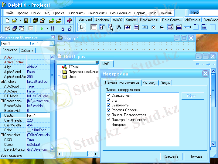The width and height of the screenshot is (218, 164).
Task: Click the Caption value field Form1
Action: (38, 115)
